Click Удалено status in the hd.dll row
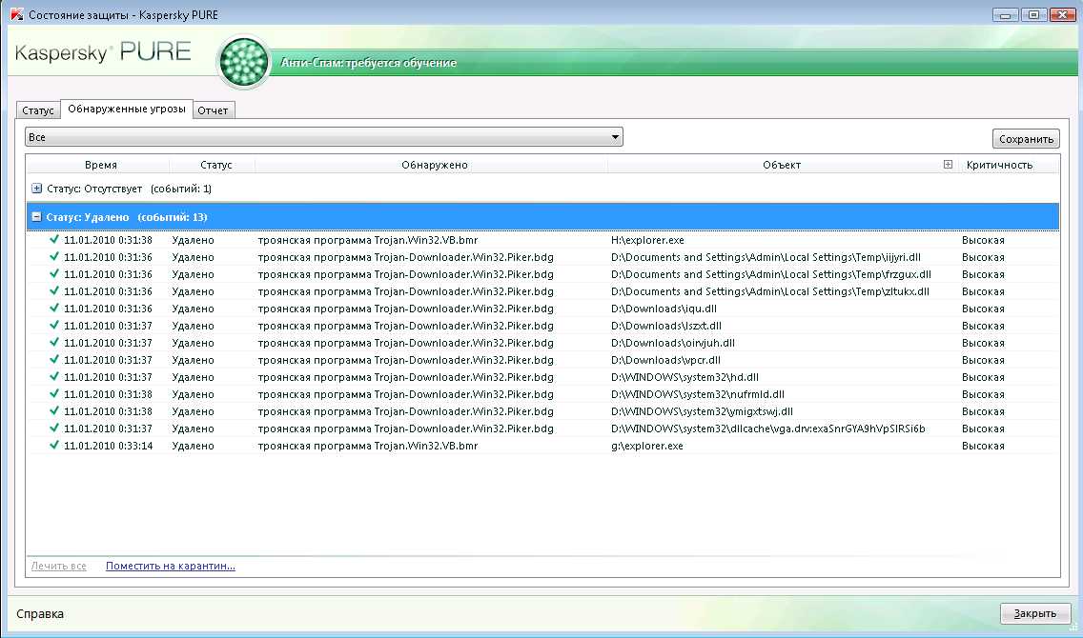Viewport: 1083px width, 638px height. [193, 377]
